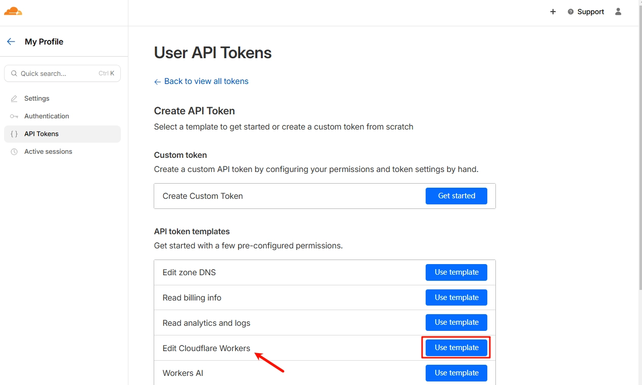The image size is (642, 385).
Task: Click the Settings pencil icon in sidebar
Action: [x=14, y=99]
